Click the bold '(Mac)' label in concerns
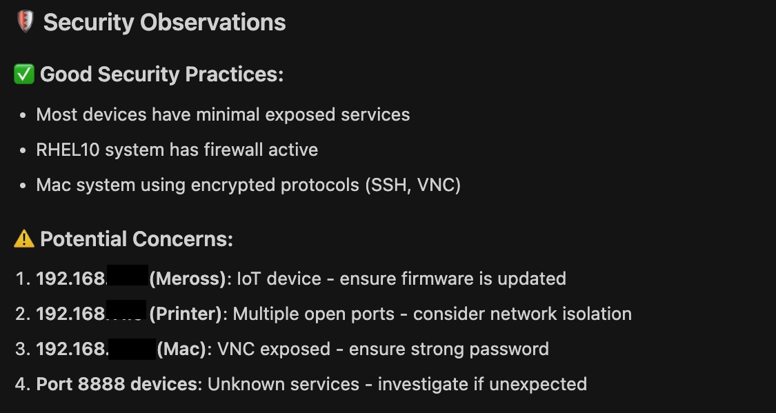Viewport: 776px width, 413px height. (182, 349)
